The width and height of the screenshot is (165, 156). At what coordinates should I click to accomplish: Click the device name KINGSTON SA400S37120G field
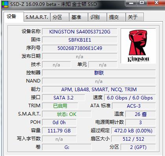click(x=80, y=32)
